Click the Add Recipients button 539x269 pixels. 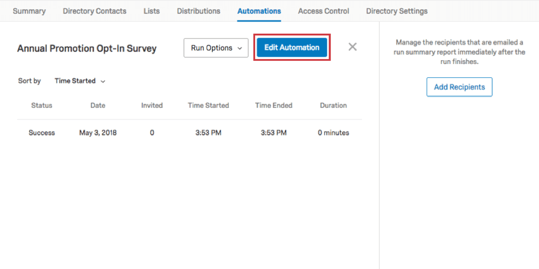(459, 87)
